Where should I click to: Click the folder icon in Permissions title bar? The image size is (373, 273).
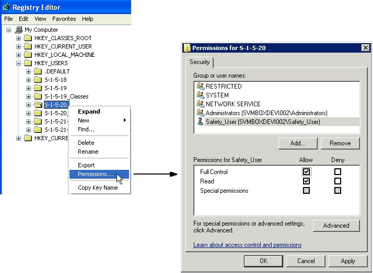tap(187, 48)
